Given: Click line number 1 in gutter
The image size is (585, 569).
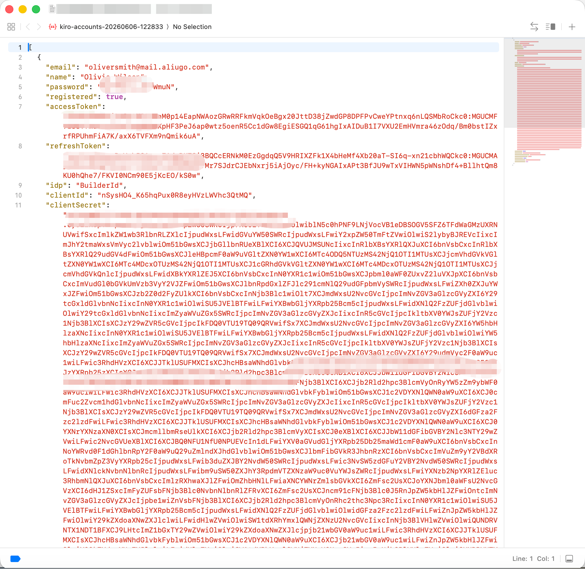Looking at the screenshot, I should tap(20, 47).
